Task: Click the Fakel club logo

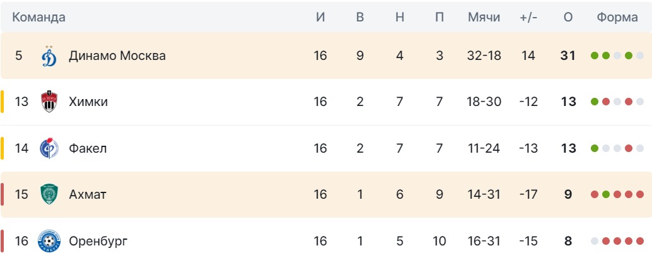Action: coord(49,148)
